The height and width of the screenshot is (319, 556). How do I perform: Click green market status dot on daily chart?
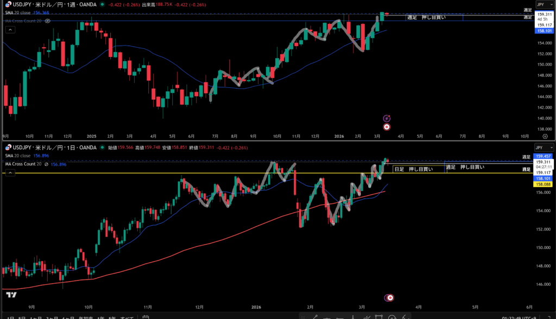[x=102, y=148]
